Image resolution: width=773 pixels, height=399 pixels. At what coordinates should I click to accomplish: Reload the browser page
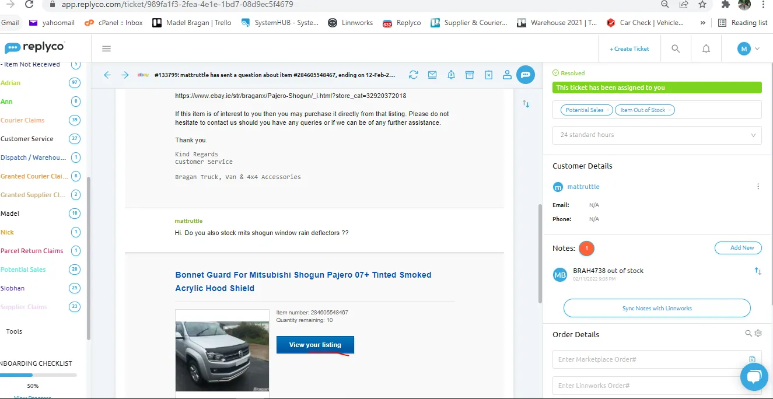tap(29, 4)
